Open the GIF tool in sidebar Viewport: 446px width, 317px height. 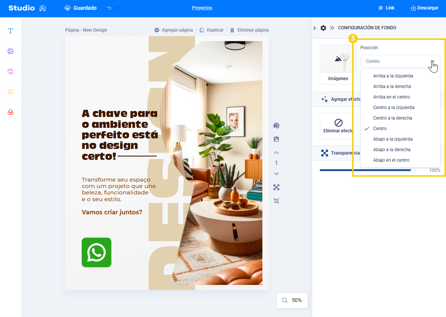click(x=11, y=71)
